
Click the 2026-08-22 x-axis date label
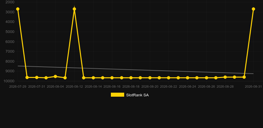pyautogui.click(x=168, y=87)
